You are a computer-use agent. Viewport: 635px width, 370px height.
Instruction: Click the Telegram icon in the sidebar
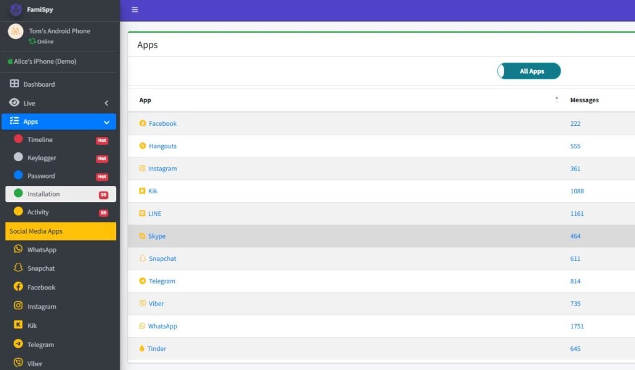pyautogui.click(x=18, y=343)
